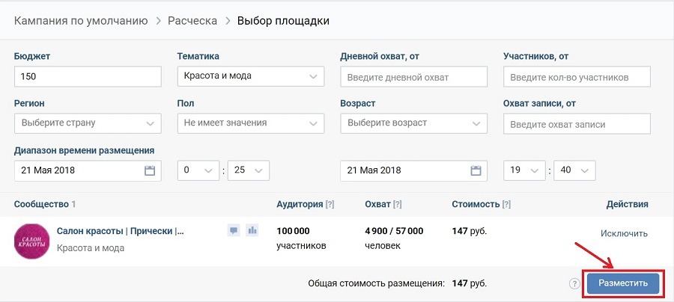
Task: Open the end date calendar icon
Action: (x=476, y=170)
